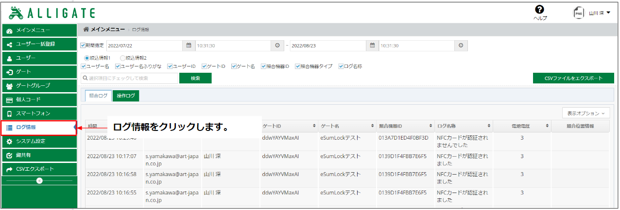
Task: Open メインメニュー in the sidebar
Action: tap(39, 30)
